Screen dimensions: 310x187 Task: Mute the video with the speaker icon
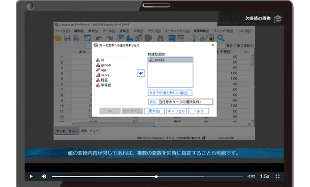click(44, 176)
